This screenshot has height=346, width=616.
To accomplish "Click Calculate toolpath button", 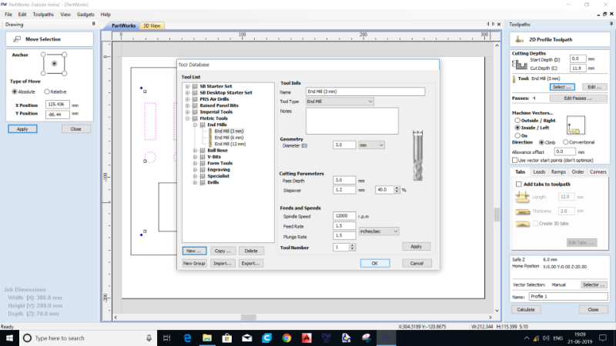I will (526, 310).
